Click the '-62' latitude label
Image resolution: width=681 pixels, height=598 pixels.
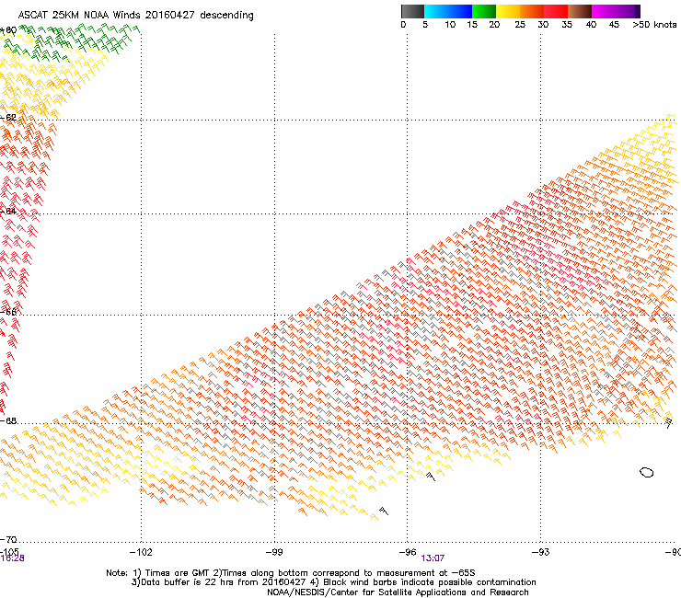[8, 117]
